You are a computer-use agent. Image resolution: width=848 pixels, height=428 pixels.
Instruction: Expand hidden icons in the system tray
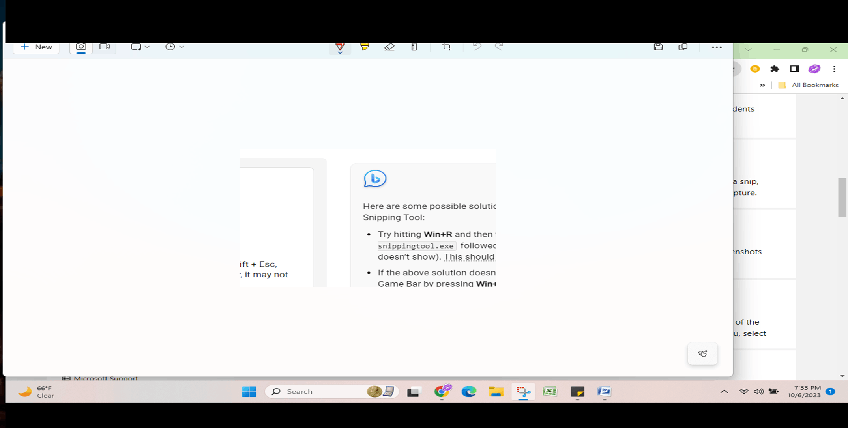point(724,391)
